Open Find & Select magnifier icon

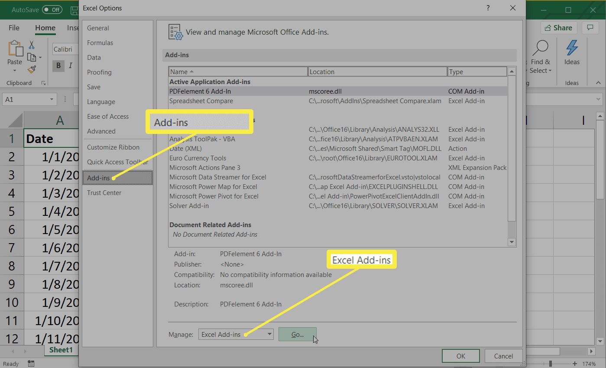pos(540,47)
